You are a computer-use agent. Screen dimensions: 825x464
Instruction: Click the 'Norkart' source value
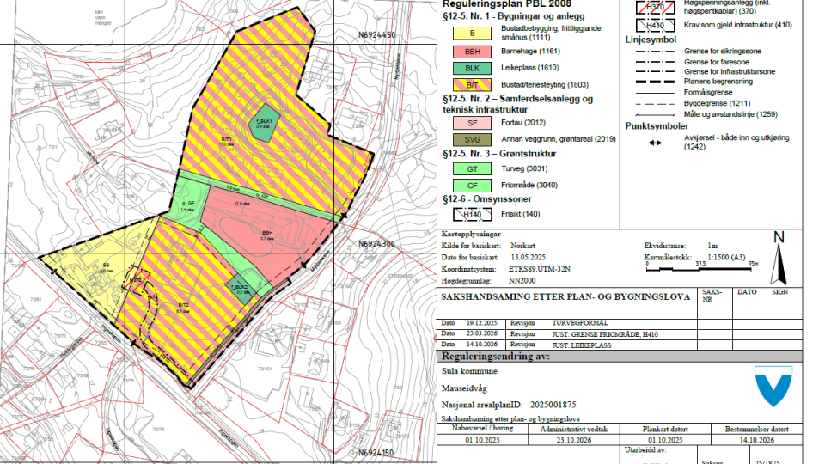coord(523,246)
